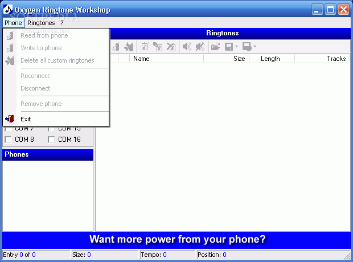Maximize the Oxygen Ringtone Workshop window
Viewport: 353px width, 262px height.
[x=330, y=10]
